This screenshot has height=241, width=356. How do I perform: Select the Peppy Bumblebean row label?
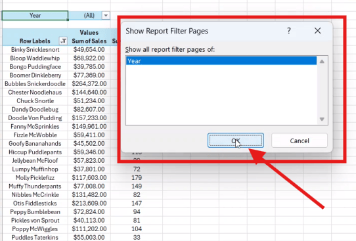point(35,211)
